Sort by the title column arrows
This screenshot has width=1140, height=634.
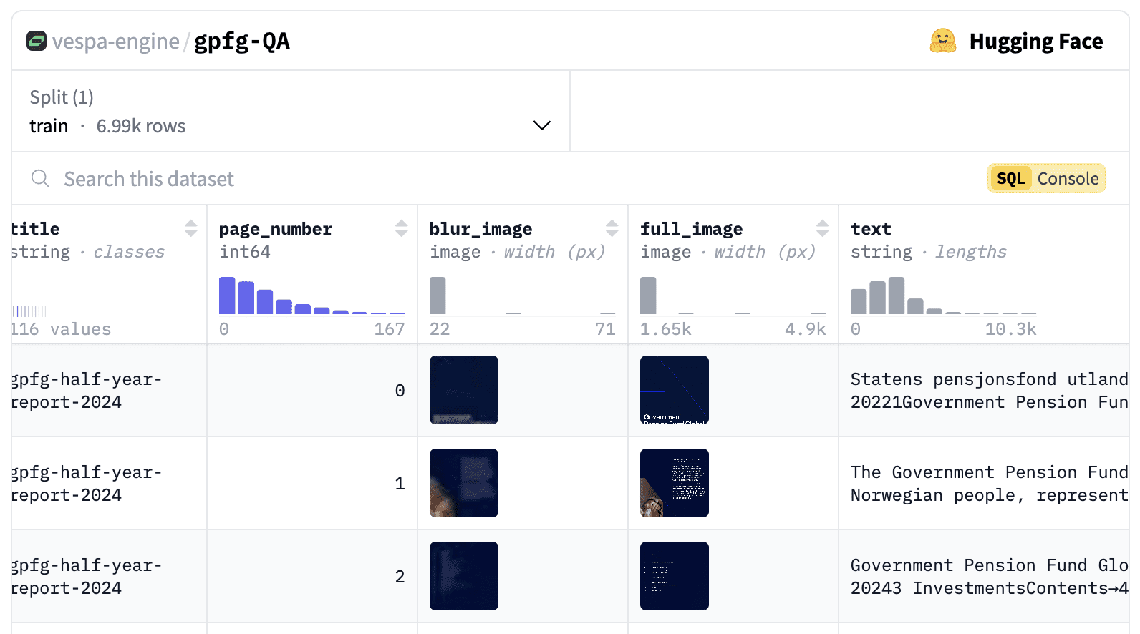pos(191,228)
